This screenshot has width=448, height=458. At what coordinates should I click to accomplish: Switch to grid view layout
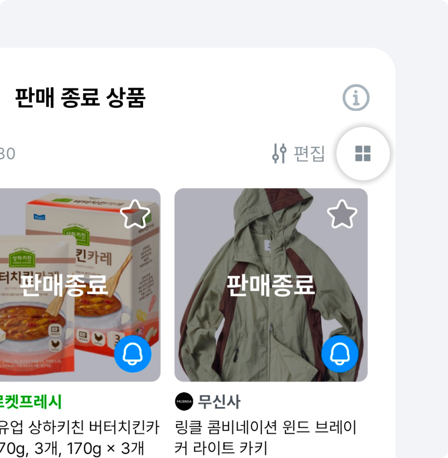tap(363, 154)
